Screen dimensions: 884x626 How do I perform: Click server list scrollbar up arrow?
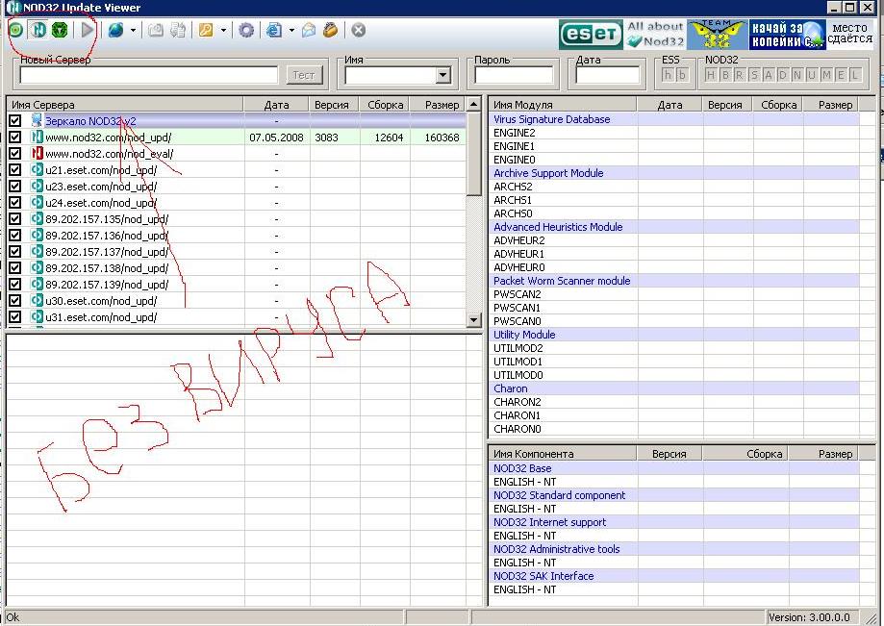pos(473,104)
